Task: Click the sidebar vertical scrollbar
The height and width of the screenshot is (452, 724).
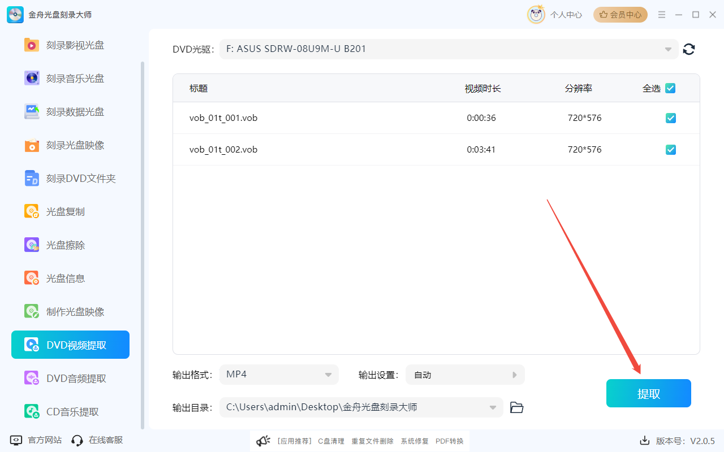Action: click(x=143, y=244)
